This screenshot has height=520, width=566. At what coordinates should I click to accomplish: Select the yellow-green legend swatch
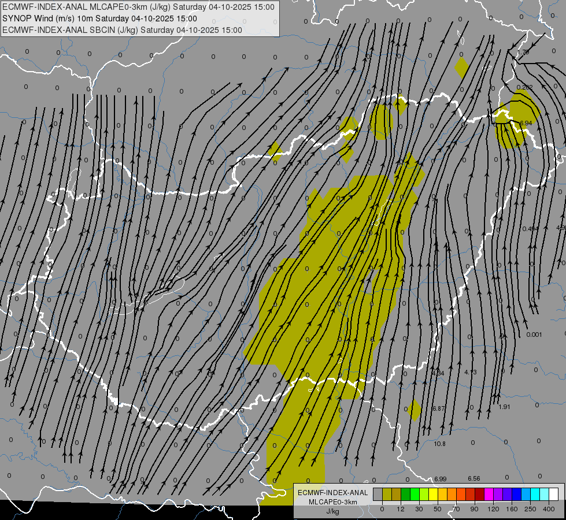click(424, 494)
